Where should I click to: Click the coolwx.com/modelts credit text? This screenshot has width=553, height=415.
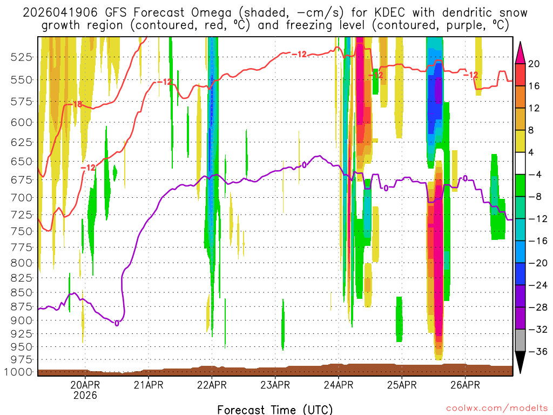[497, 409]
